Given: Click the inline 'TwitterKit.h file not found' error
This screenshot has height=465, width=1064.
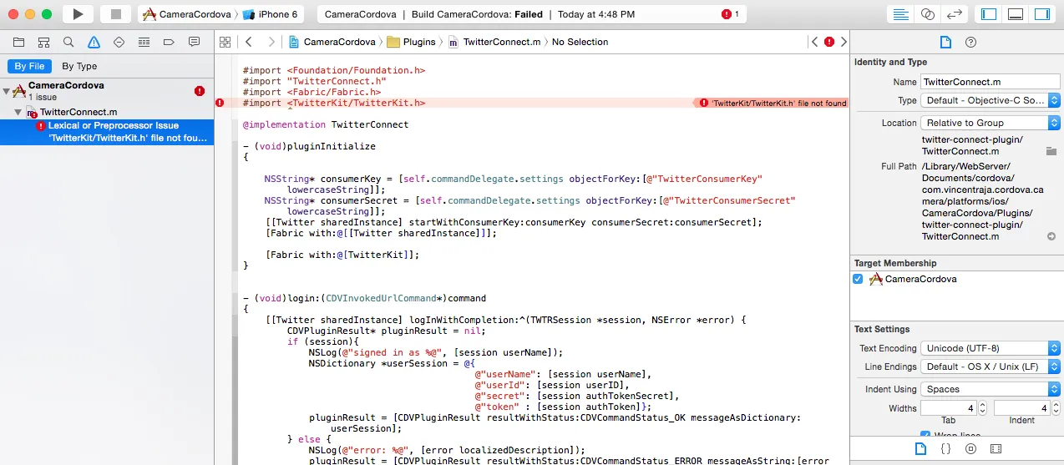Looking at the screenshot, I should tap(773, 103).
